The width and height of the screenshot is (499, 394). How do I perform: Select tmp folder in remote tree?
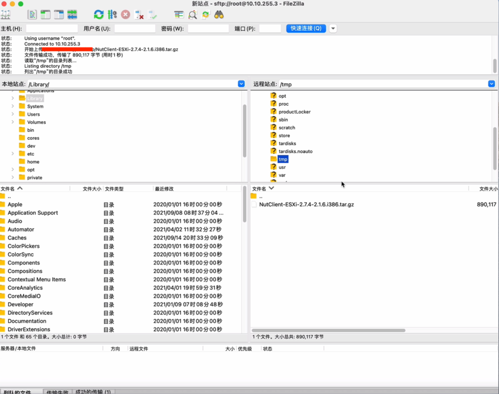283,159
